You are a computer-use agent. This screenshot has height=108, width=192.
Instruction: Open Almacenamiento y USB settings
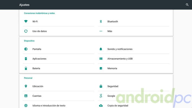[134, 59]
